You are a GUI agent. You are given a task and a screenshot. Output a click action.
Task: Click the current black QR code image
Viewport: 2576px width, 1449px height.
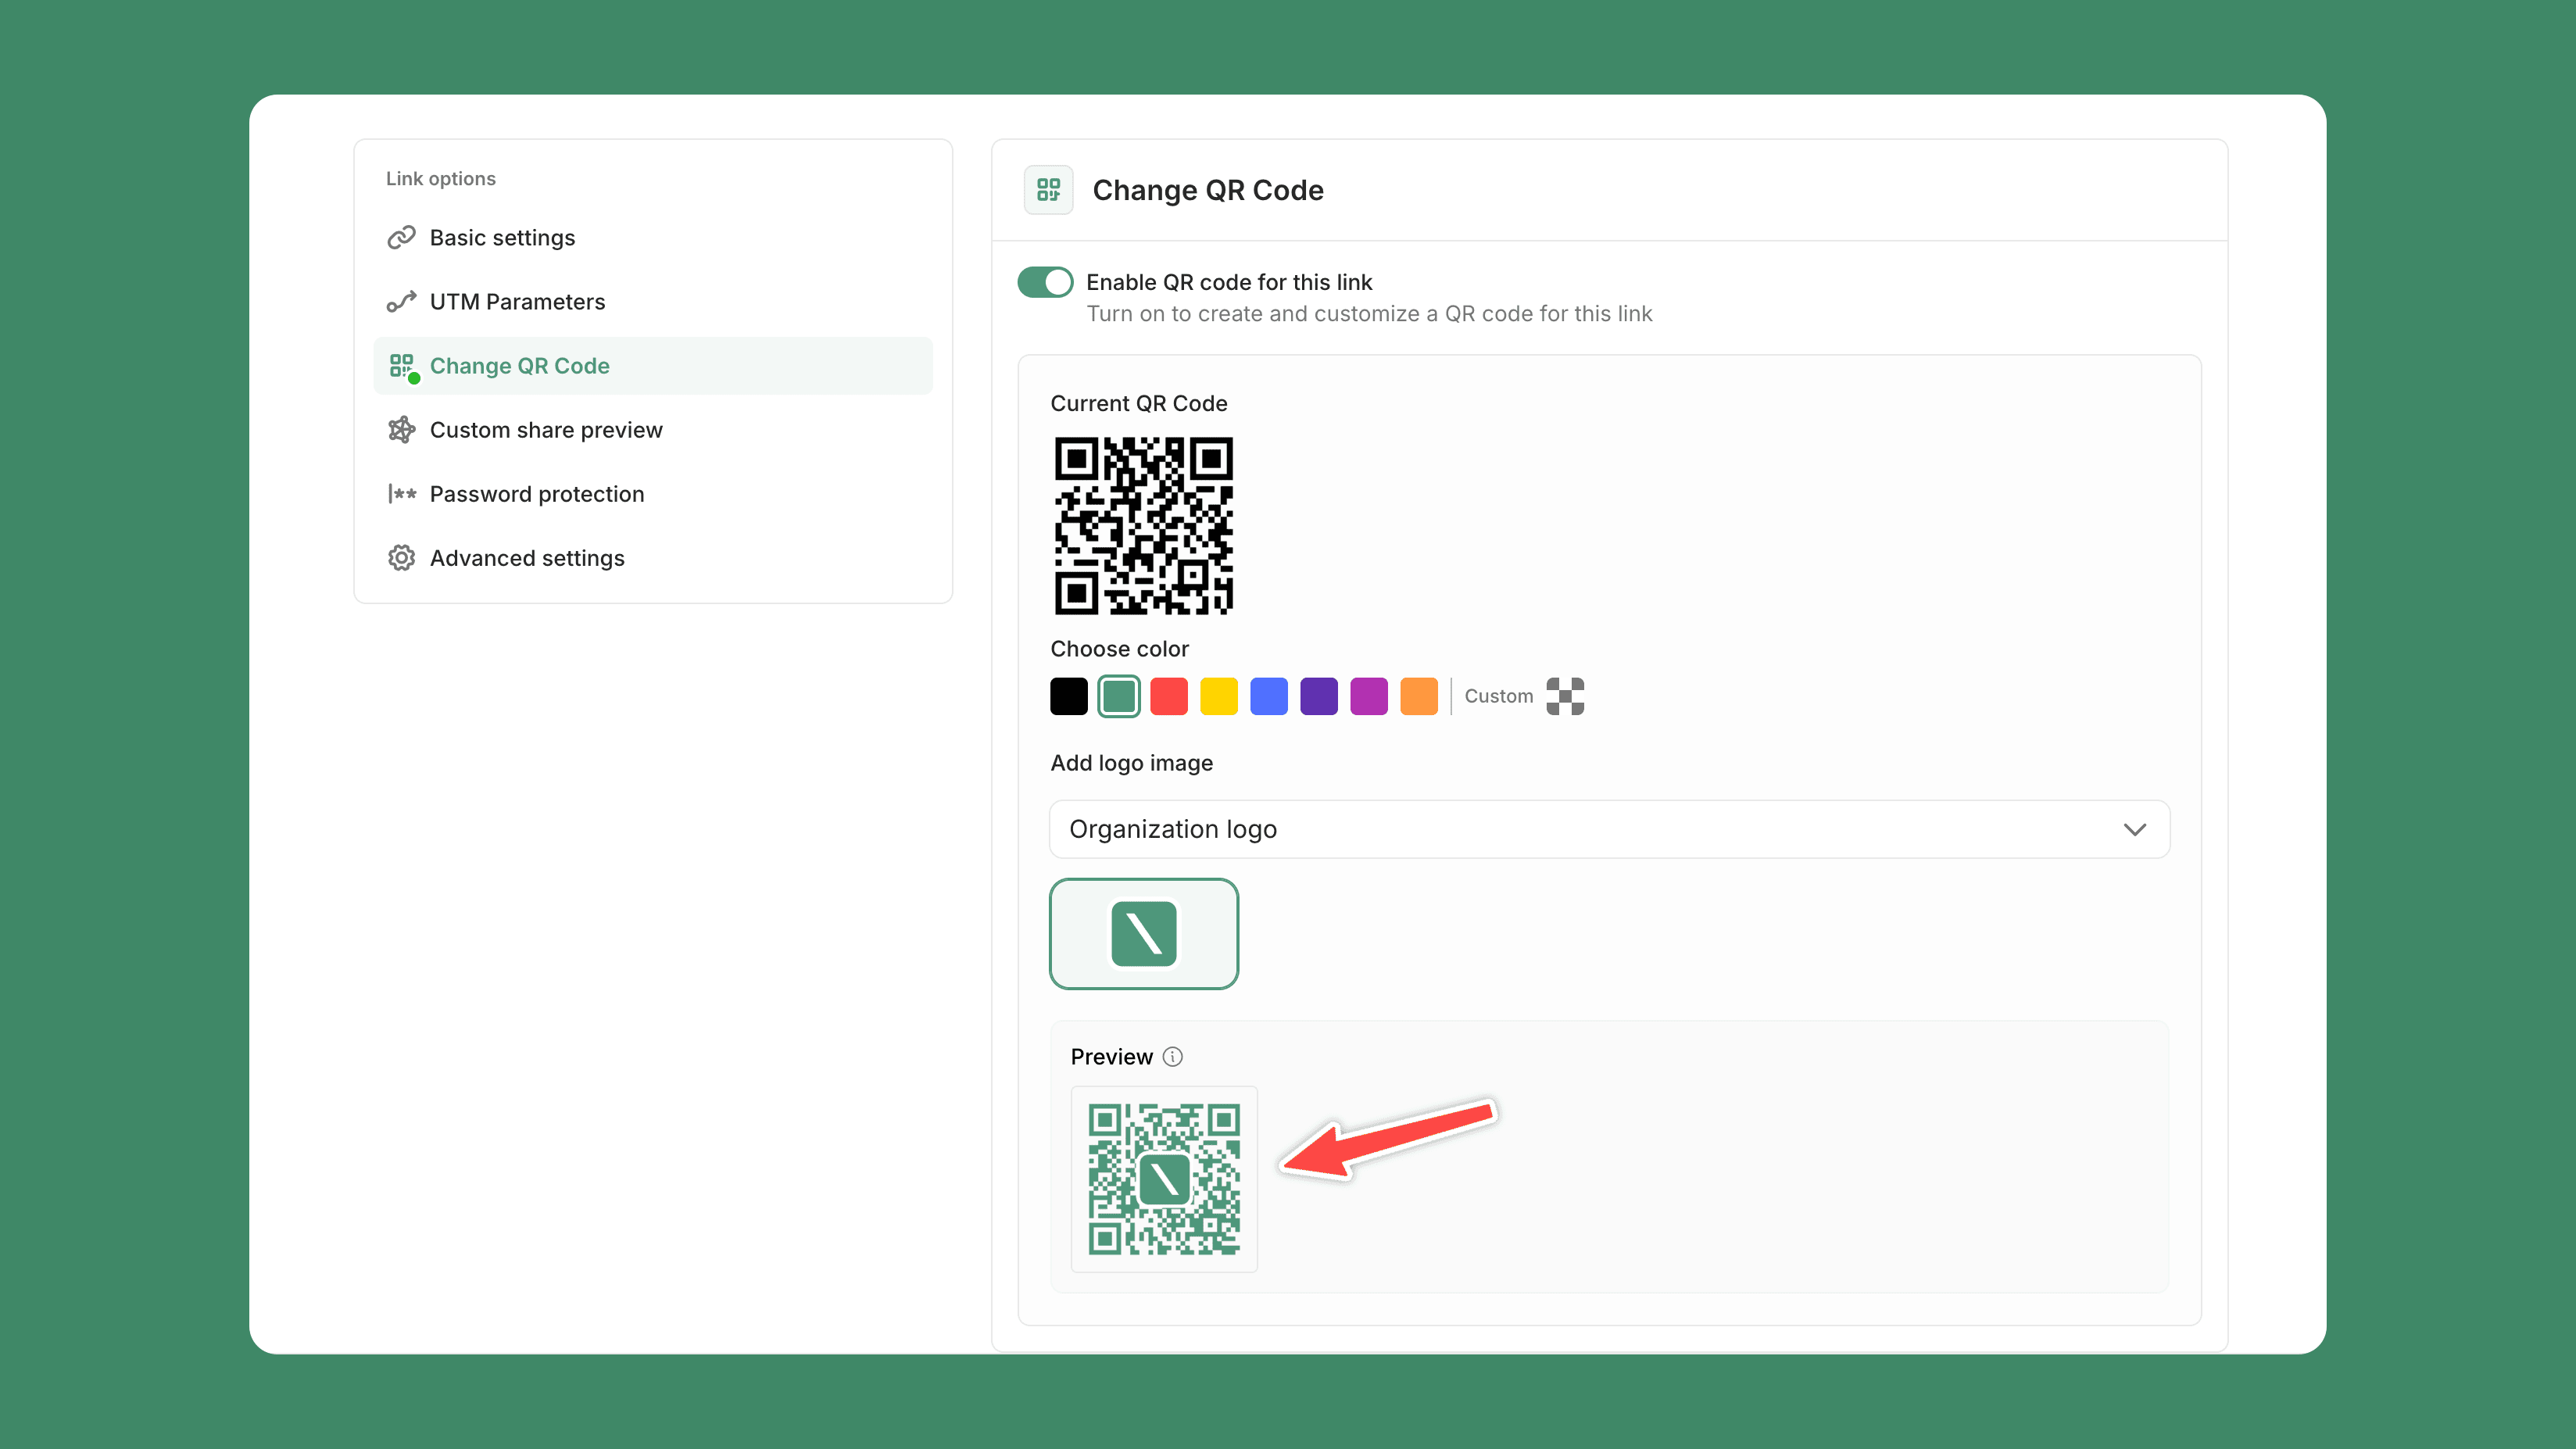coord(1144,526)
